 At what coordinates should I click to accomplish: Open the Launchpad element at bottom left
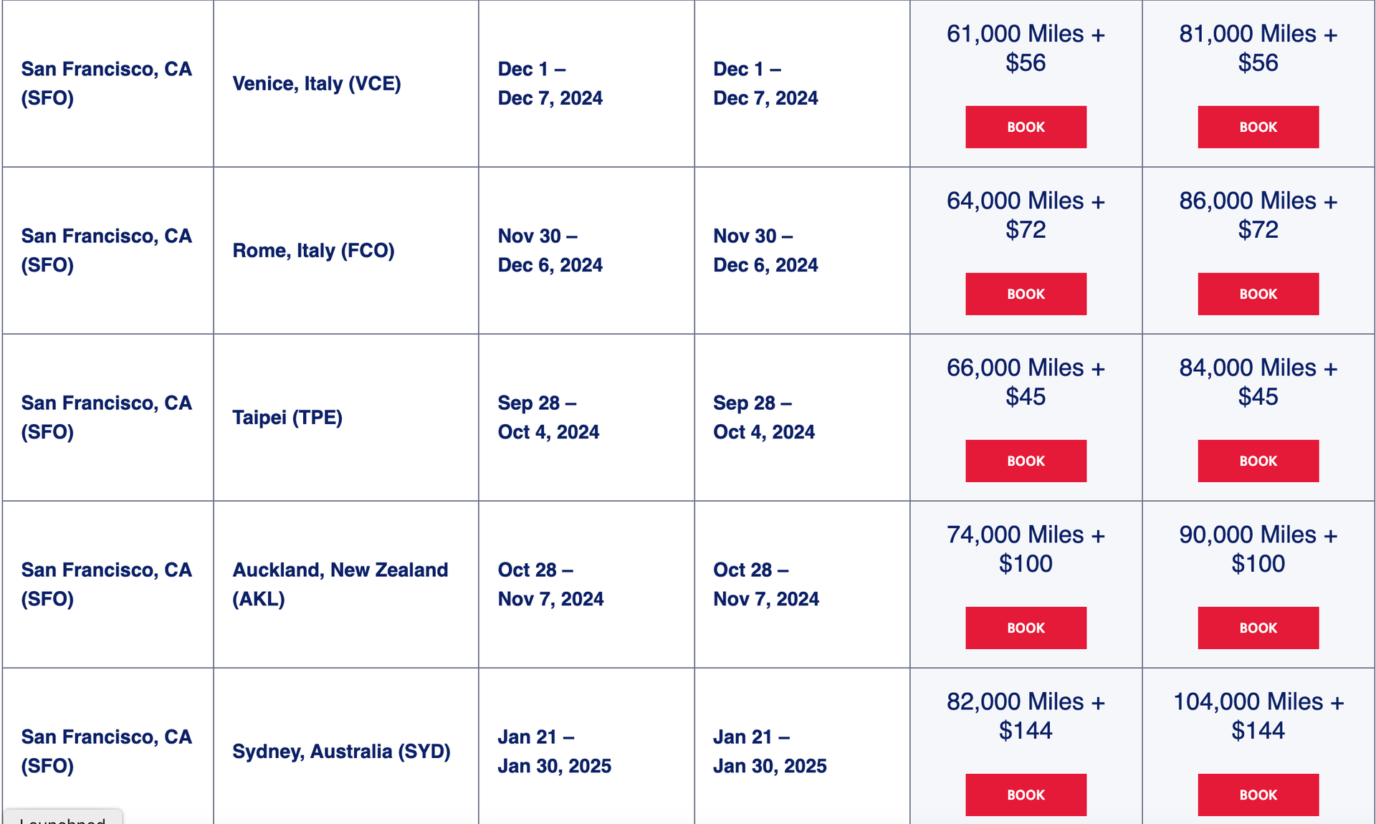pos(63,819)
